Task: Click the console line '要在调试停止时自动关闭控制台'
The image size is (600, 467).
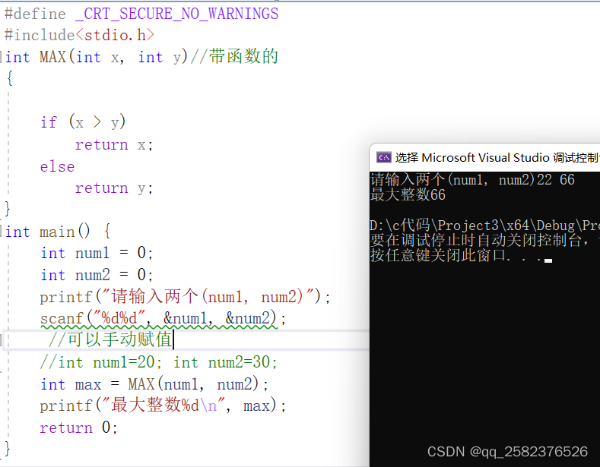Action: 485,240
